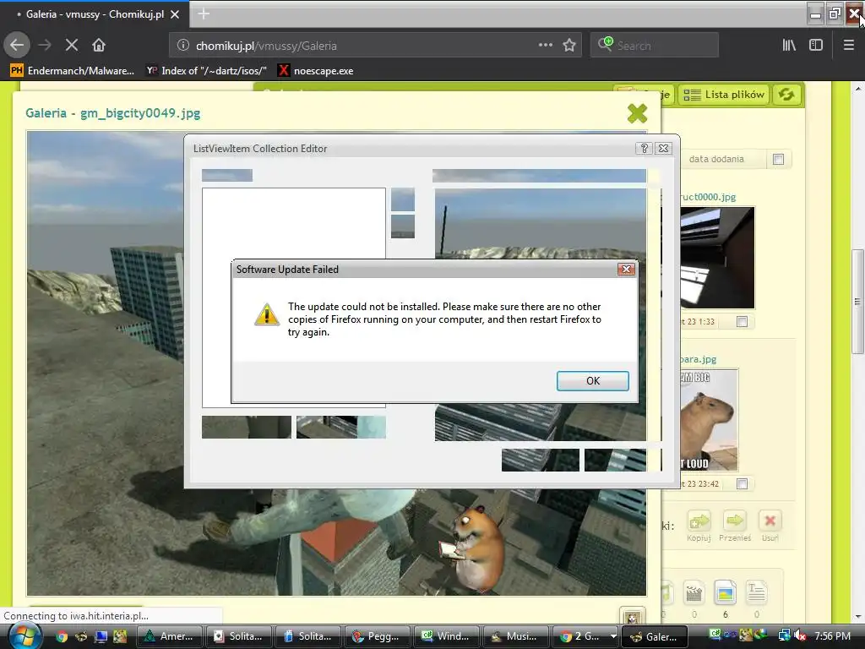This screenshot has width=865, height=649.
Task: Click the page scrollbar up arrow
Action: pyautogui.click(x=857, y=88)
